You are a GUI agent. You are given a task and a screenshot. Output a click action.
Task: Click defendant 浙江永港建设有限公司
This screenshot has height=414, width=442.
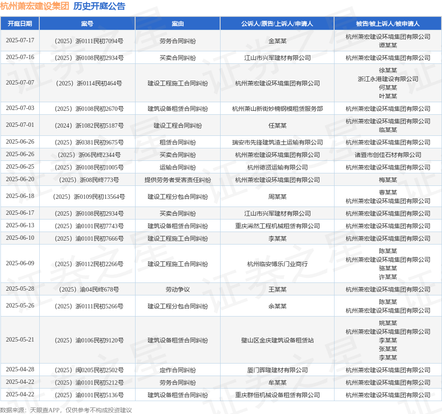click(388, 79)
